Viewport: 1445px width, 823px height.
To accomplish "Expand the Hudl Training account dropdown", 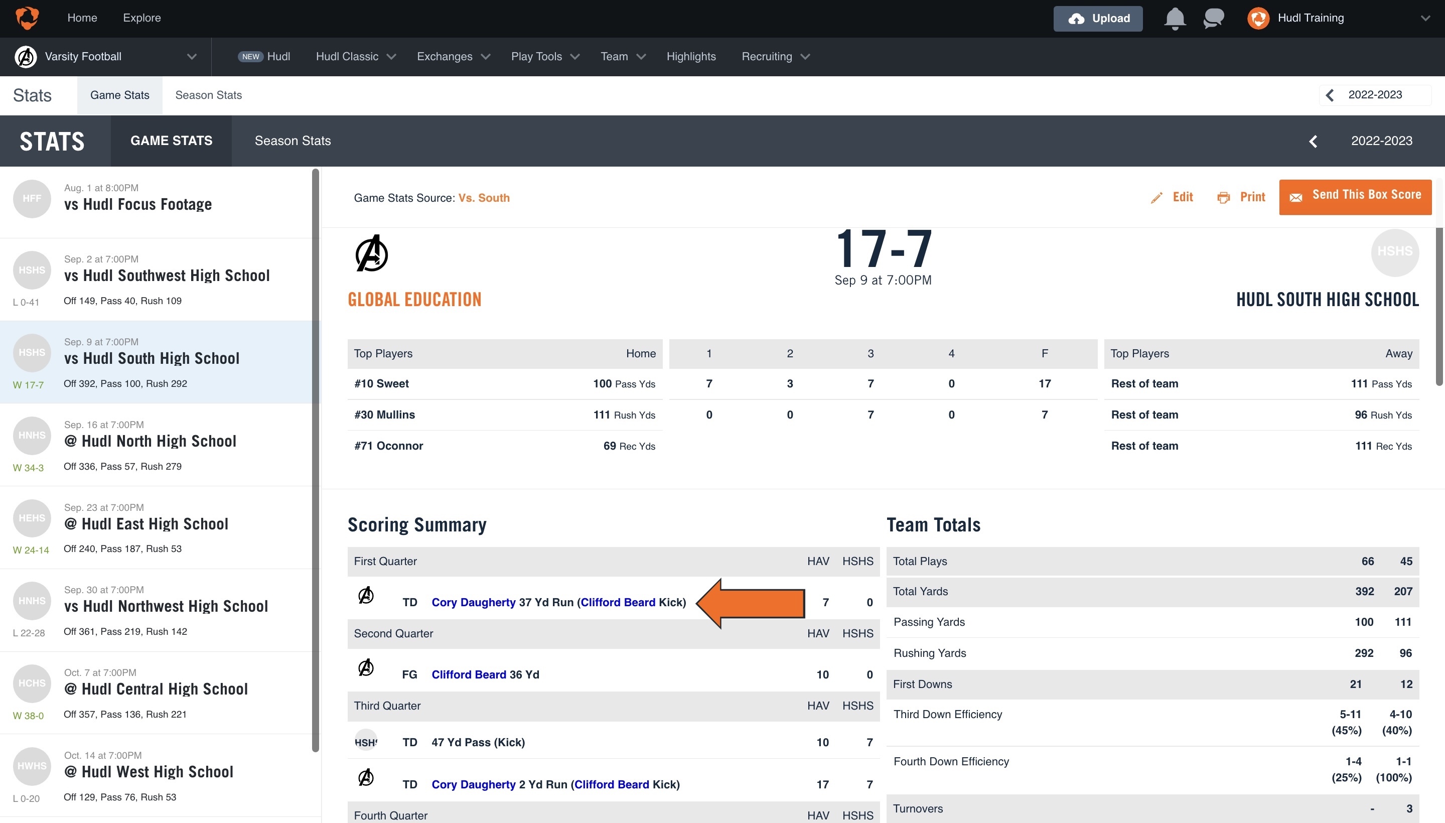I will (x=1425, y=18).
